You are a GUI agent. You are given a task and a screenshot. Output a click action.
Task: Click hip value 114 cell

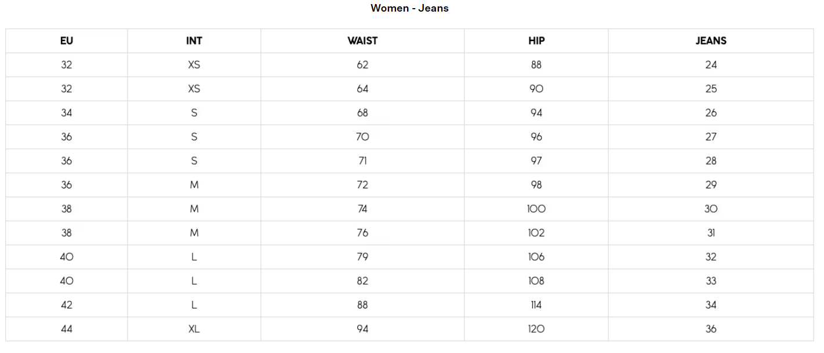click(536, 305)
